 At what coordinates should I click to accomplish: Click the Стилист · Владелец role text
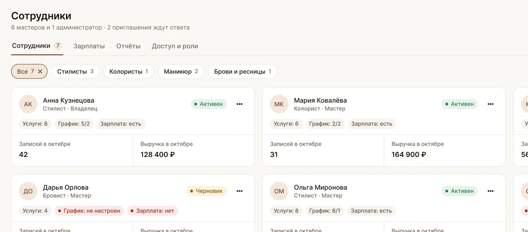pyautogui.click(x=70, y=109)
